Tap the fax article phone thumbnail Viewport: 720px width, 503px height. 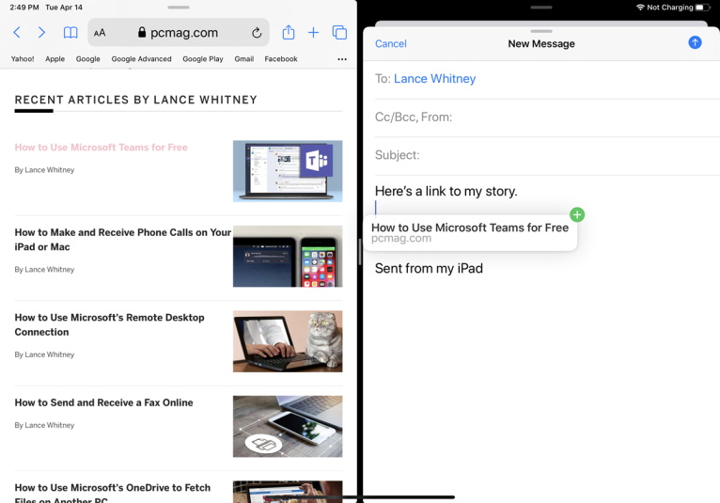[x=288, y=426]
